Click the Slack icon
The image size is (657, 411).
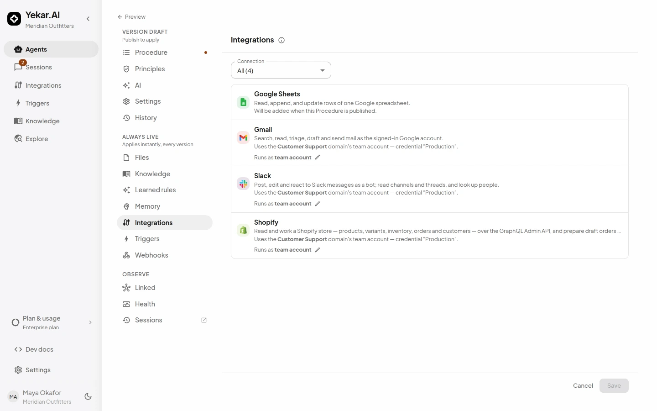[243, 184]
